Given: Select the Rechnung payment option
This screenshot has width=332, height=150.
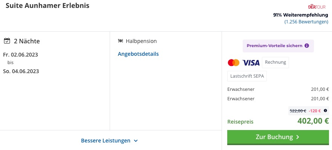Looking at the screenshot, I should click(275, 62).
